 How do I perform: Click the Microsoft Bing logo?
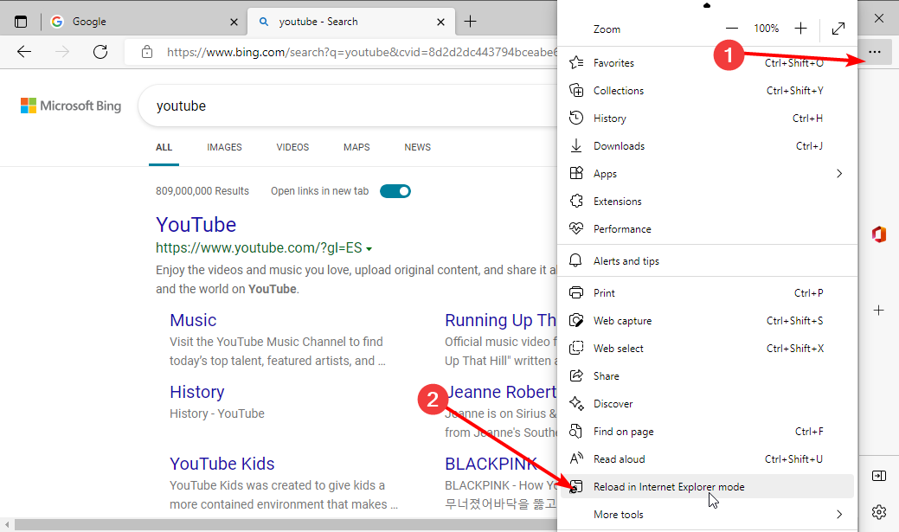click(71, 106)
